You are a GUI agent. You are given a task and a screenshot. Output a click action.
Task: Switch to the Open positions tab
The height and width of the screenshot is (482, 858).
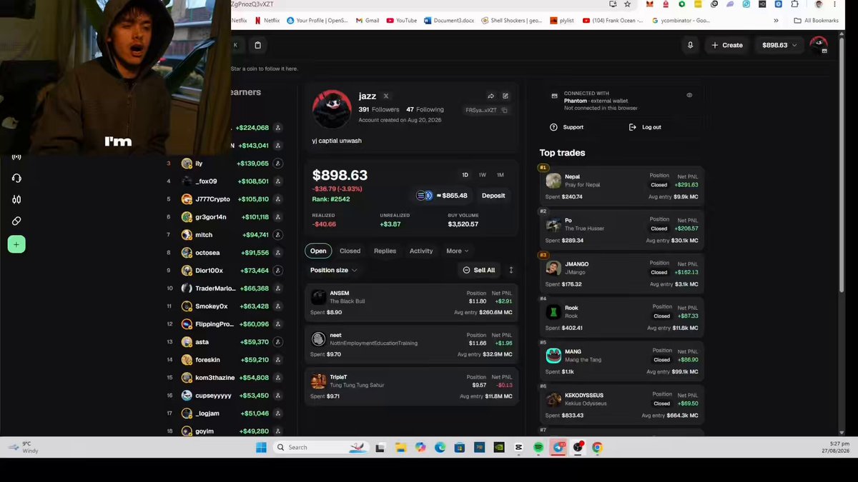click(318, 251)
